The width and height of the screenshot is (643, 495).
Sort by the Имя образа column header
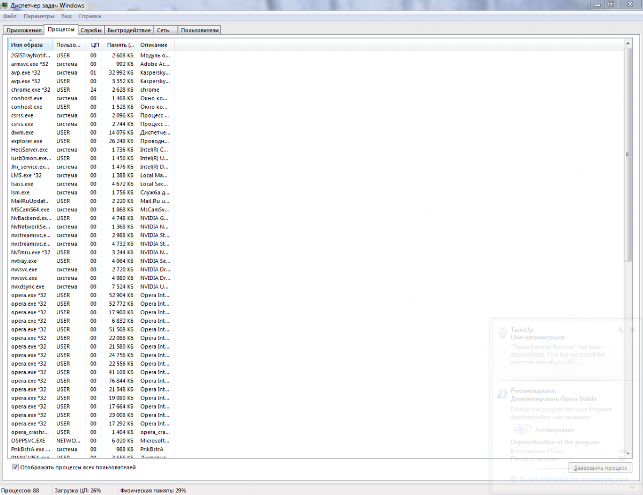[31, 45]
